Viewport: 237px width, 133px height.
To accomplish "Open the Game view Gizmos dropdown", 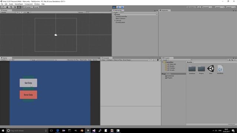I will (x=96, y=60).
